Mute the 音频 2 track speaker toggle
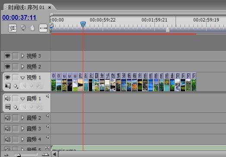 [8, 118]
